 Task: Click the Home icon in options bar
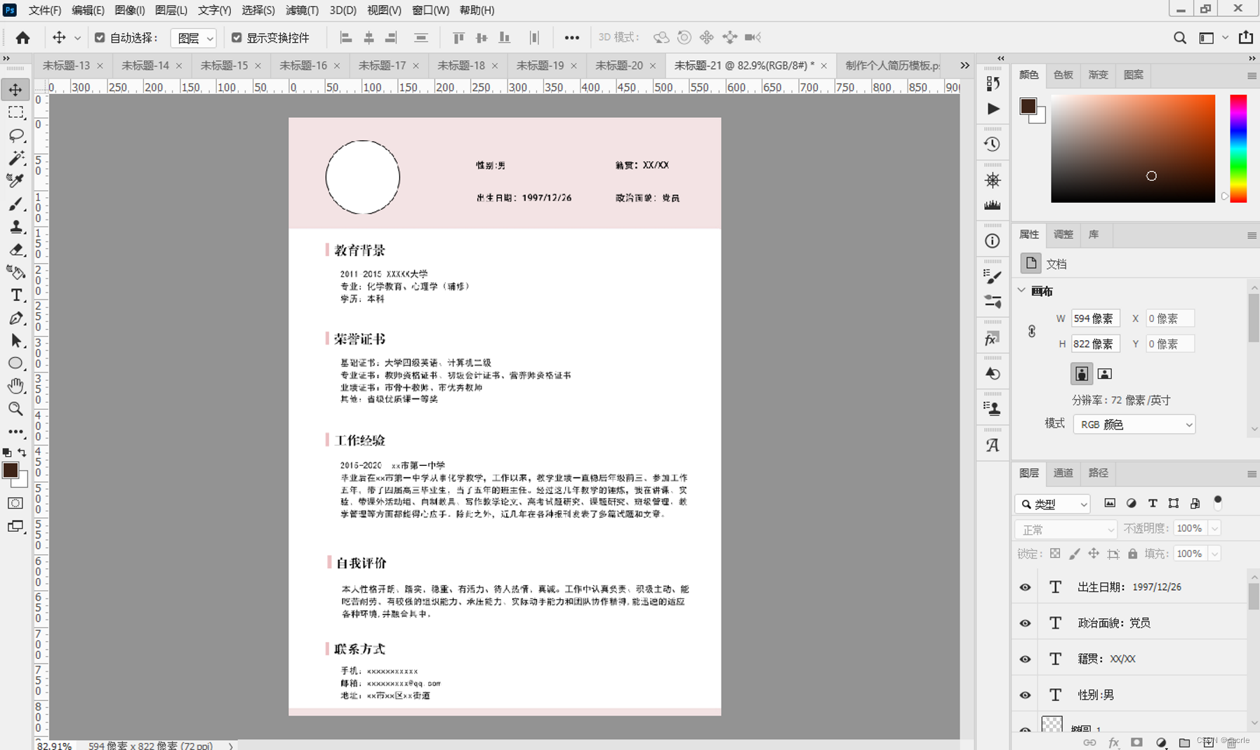22,38
